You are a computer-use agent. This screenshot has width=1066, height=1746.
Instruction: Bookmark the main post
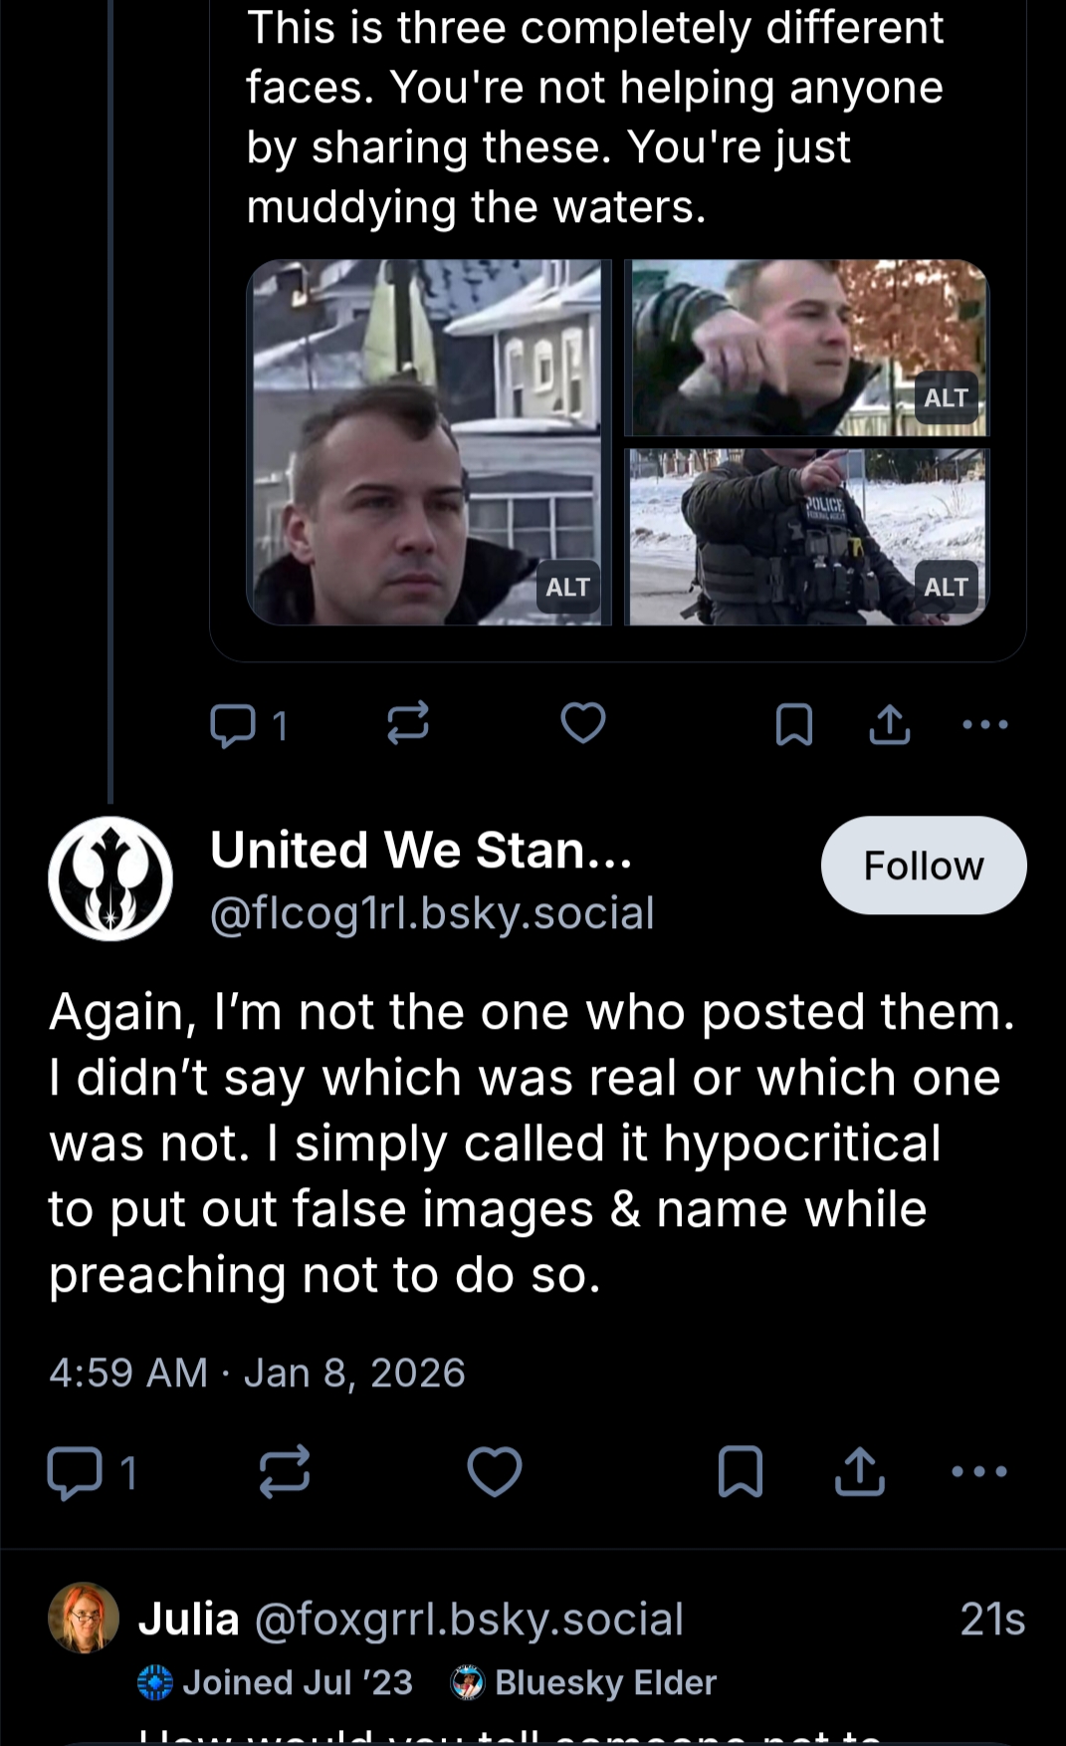coord(741,1472)
